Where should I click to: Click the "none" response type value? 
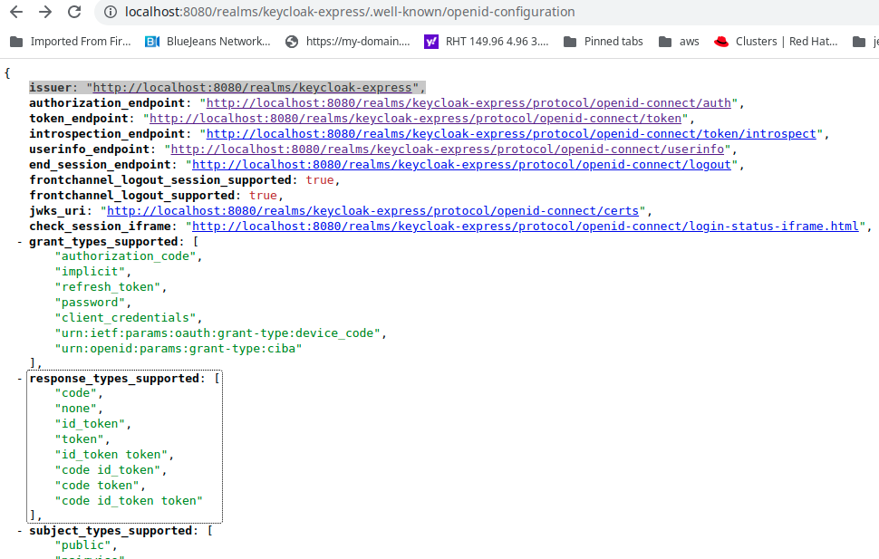[76, 409]
